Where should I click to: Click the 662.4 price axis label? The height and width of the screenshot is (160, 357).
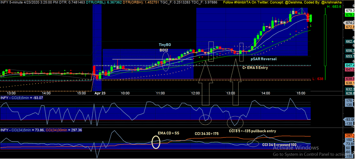[x=350, y=42]
